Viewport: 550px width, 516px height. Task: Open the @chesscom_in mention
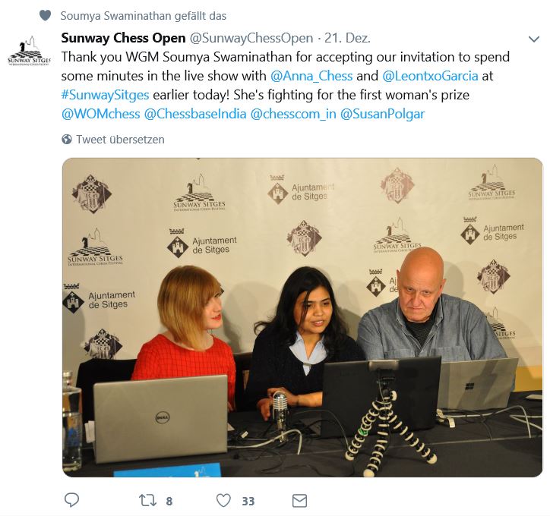pyautogui.click(x=293, y=114)
